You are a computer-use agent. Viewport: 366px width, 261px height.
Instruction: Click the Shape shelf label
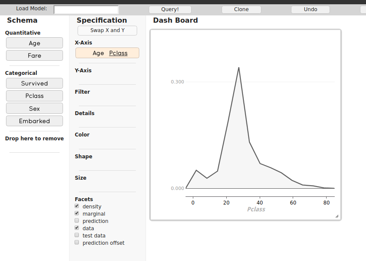coord(83,156)
